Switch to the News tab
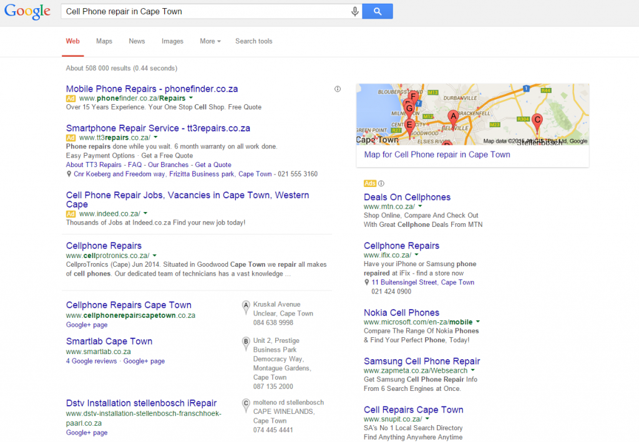 pos(137,41)
